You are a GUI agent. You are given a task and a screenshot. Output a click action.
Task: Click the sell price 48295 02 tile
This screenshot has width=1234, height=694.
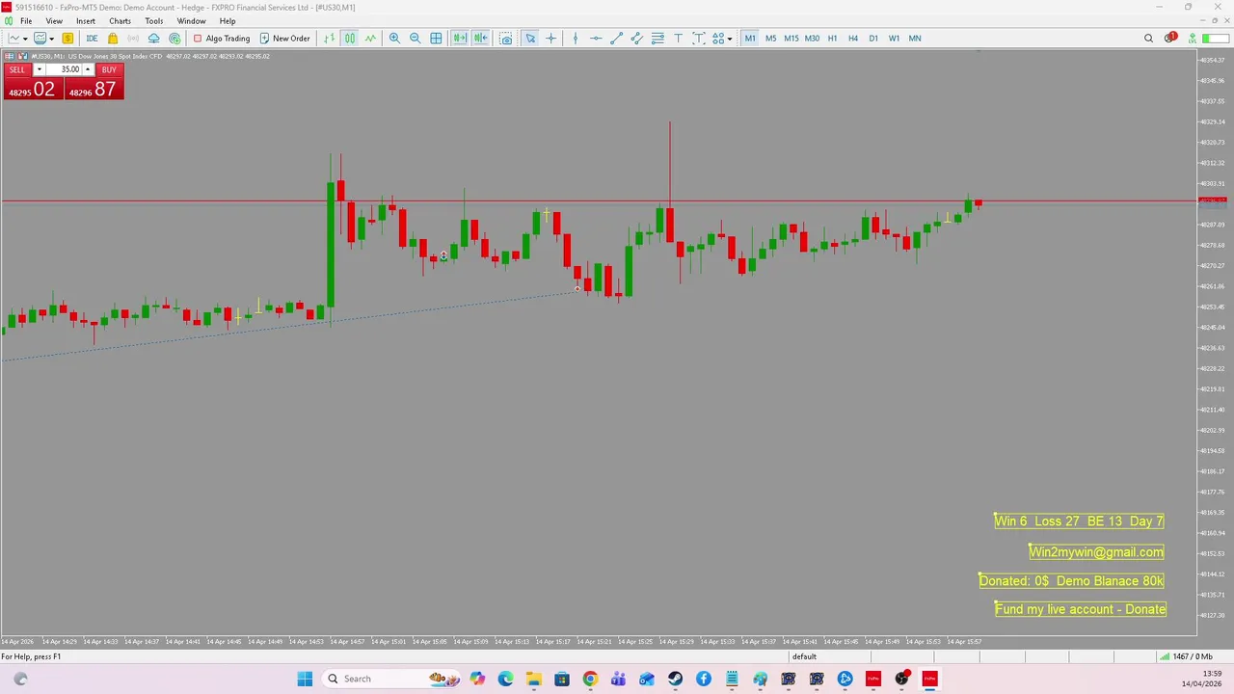[34, 89]
